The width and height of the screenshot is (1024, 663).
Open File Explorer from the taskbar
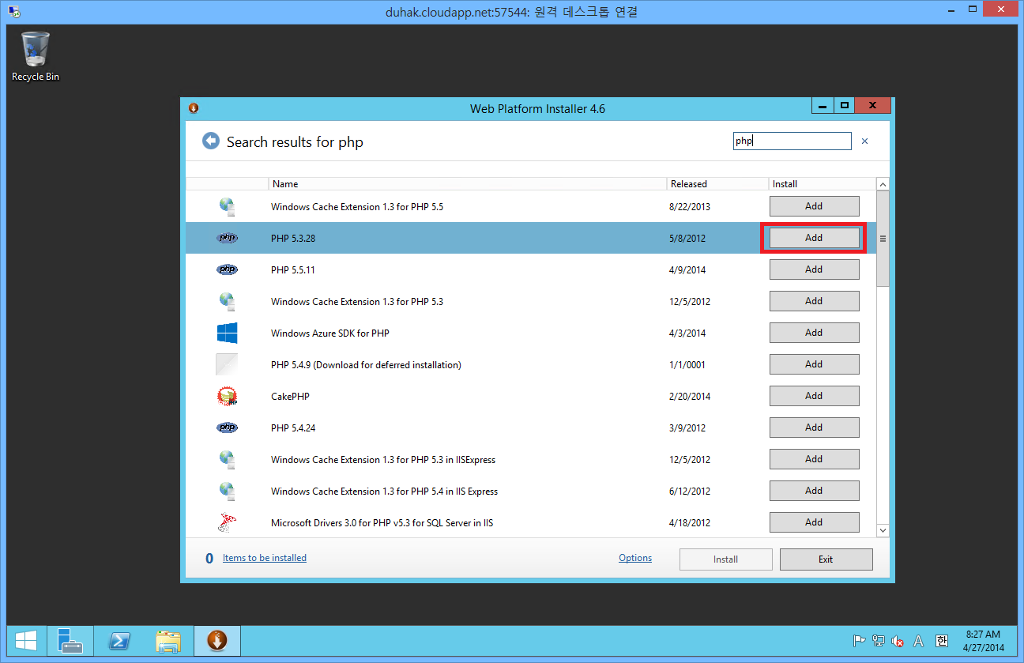(x=168, y=641)
